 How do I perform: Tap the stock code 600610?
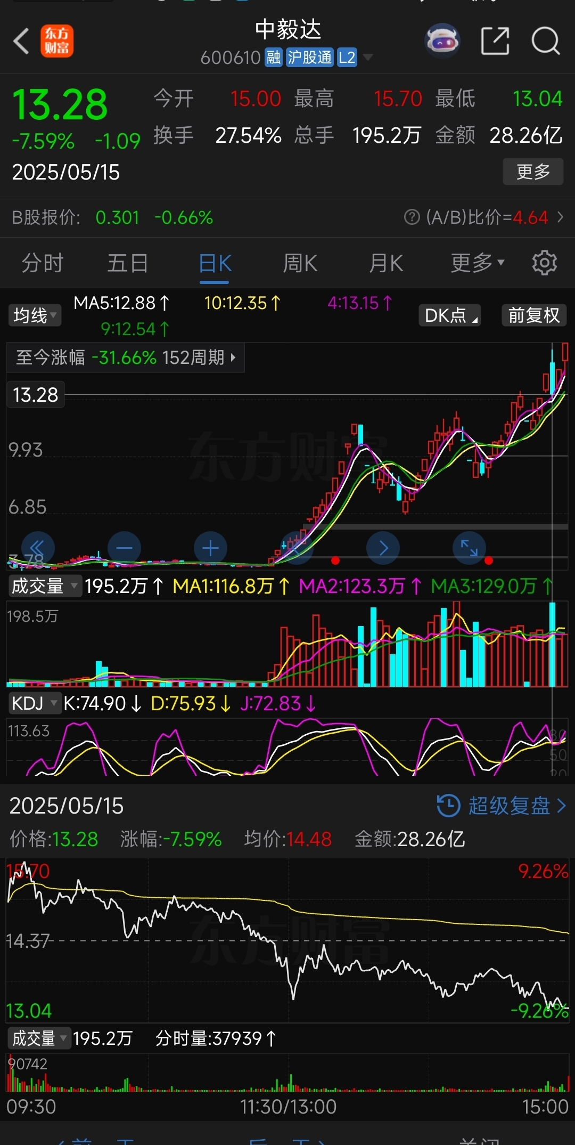(231, 58)
